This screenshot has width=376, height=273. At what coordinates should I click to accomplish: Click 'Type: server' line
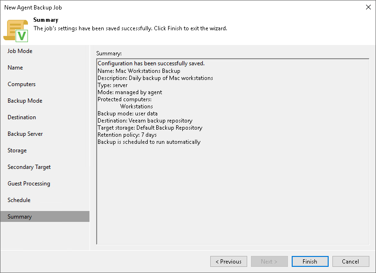[x=112, y=85]
